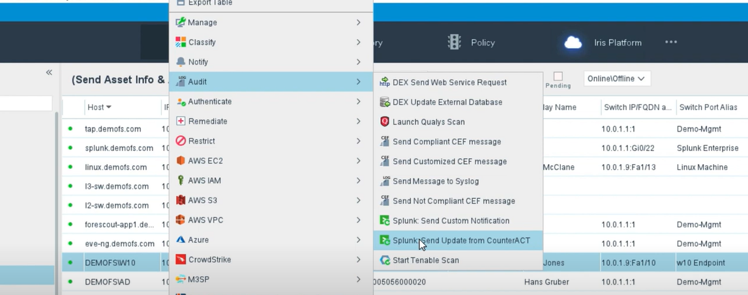The width and height of the screenshot is (748, 295).
Task: Click the Classify colored squares icon
Action: click(181, 42)
